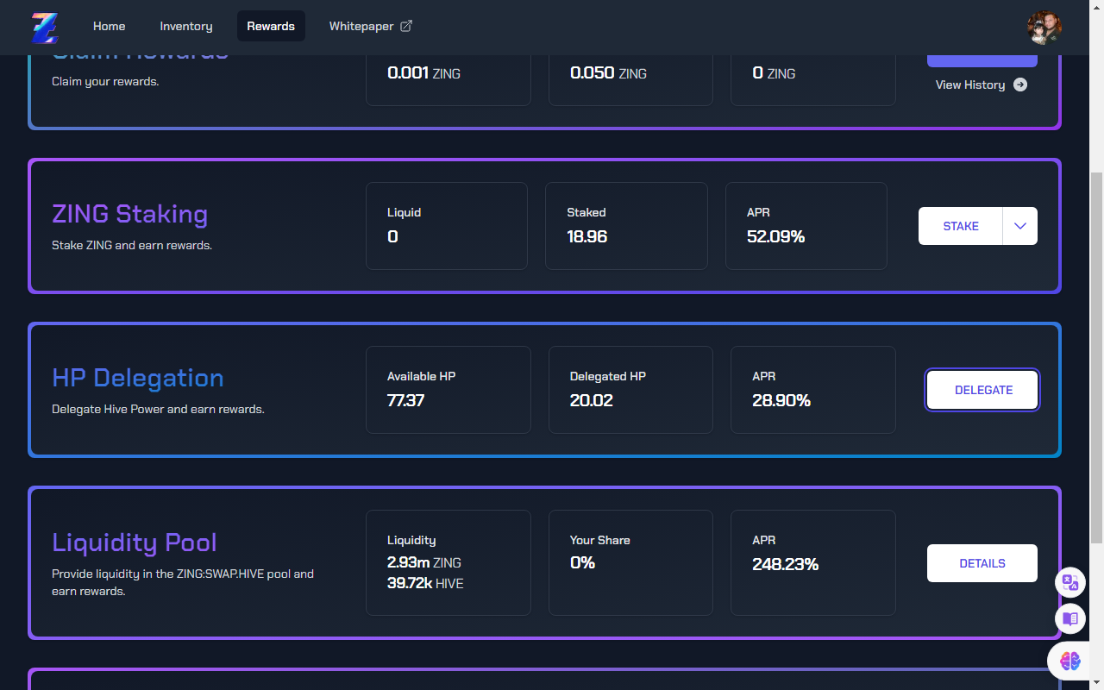Image resolution: width=1104 pixels, height=690 pixels.
Task: Click the STAKE button
Action: click(x=961, y=226)
